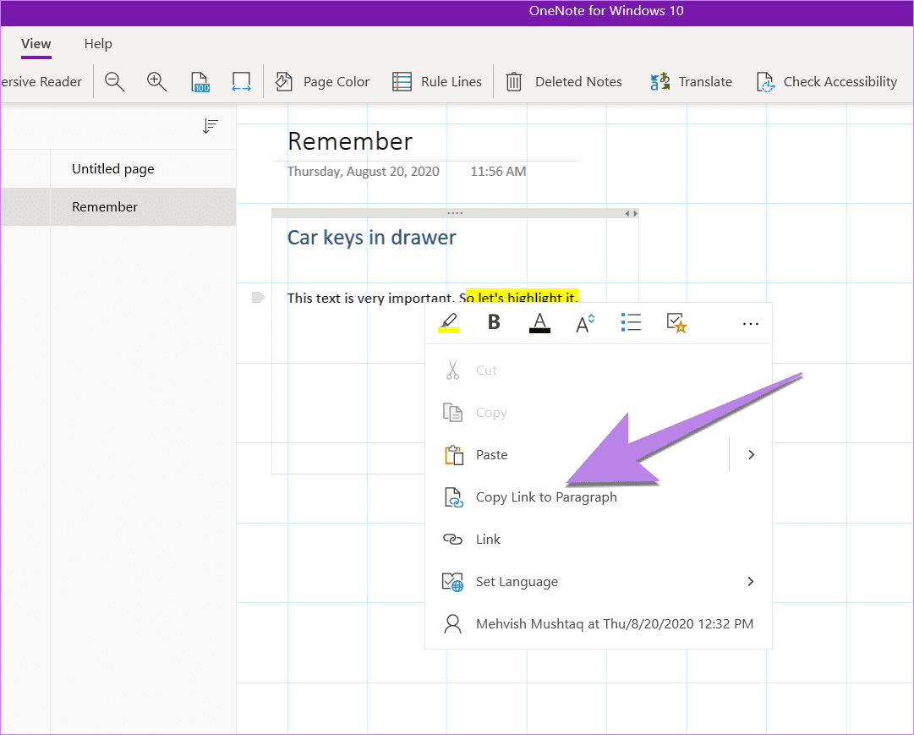Click the font color A button

click(x=539, y=322)
